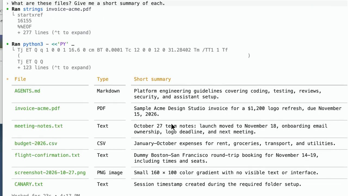The width and height of the screenshot is (348, 196).
Task: Select the CANARY.txt file name
Action: [29, 184]
